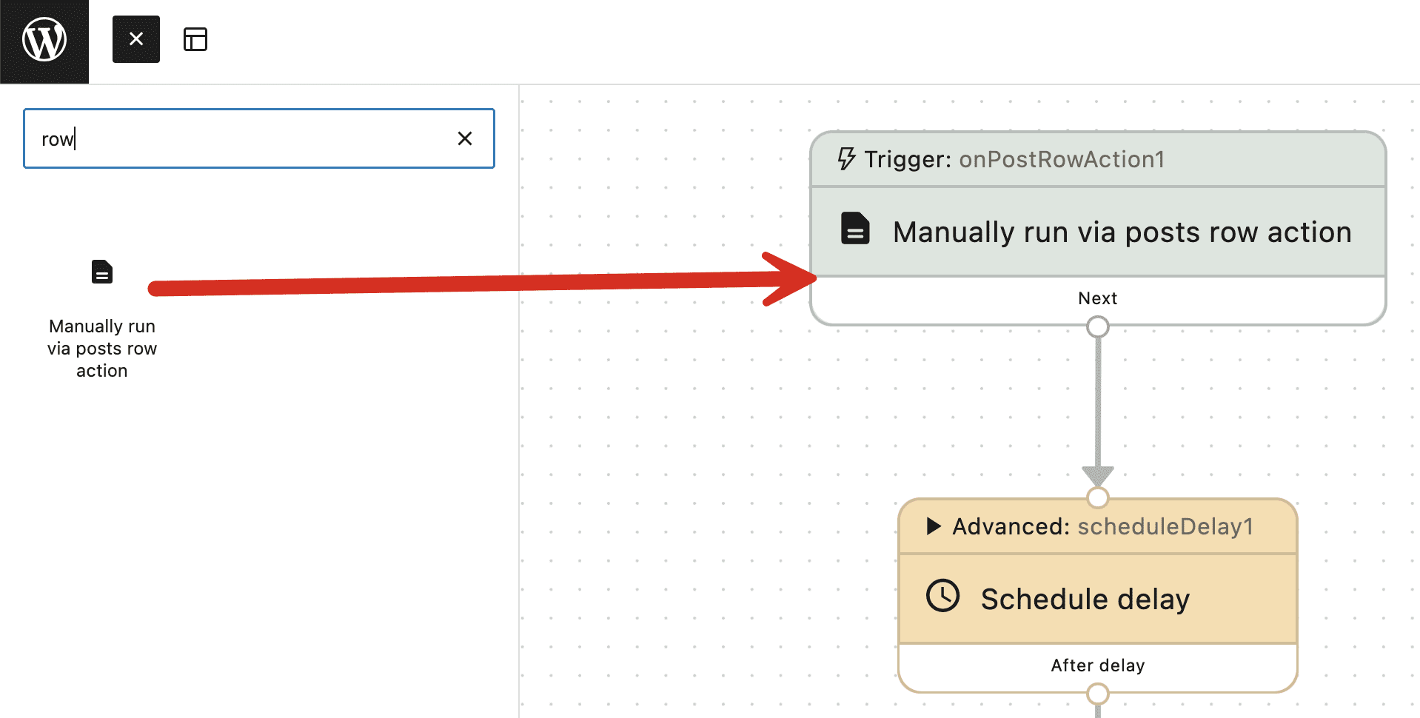Click the Schedule delay node's input port
This screenshot has height=718, width=1420.
pyautogui.click(x=1097, y=497)
